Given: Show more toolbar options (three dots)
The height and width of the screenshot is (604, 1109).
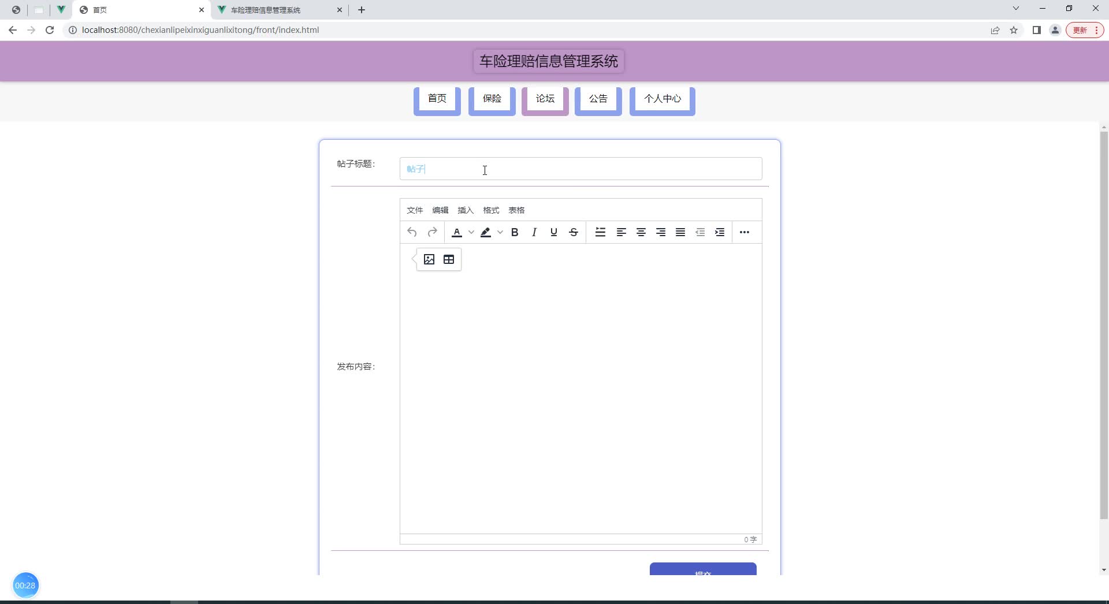Looking at the screenshot, I should 745,232.
